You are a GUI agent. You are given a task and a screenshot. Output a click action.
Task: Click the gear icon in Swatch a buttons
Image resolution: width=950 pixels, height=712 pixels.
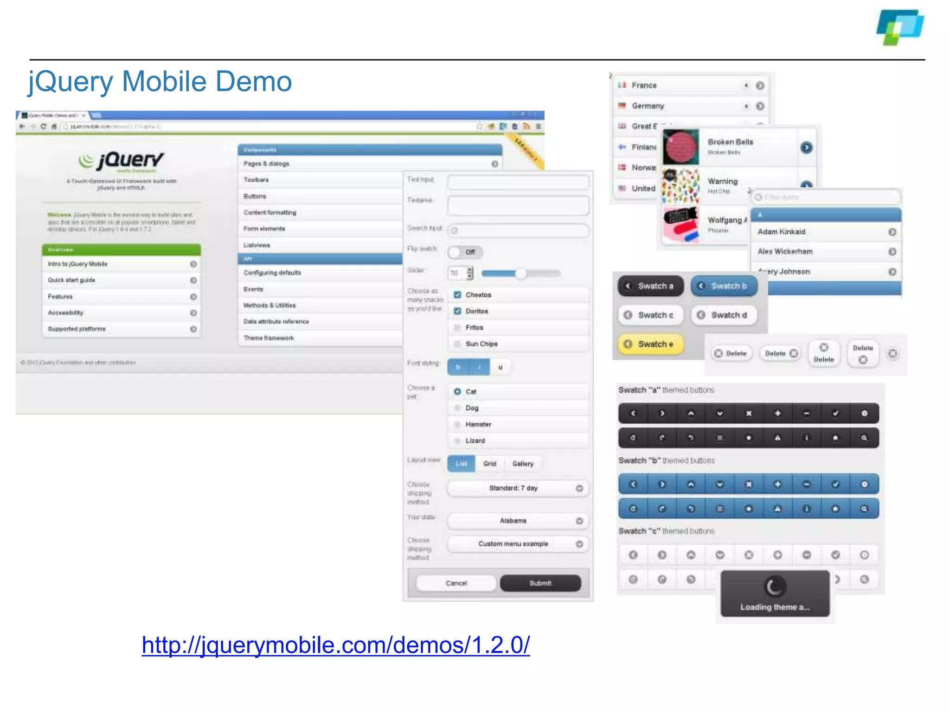[864, 413]
